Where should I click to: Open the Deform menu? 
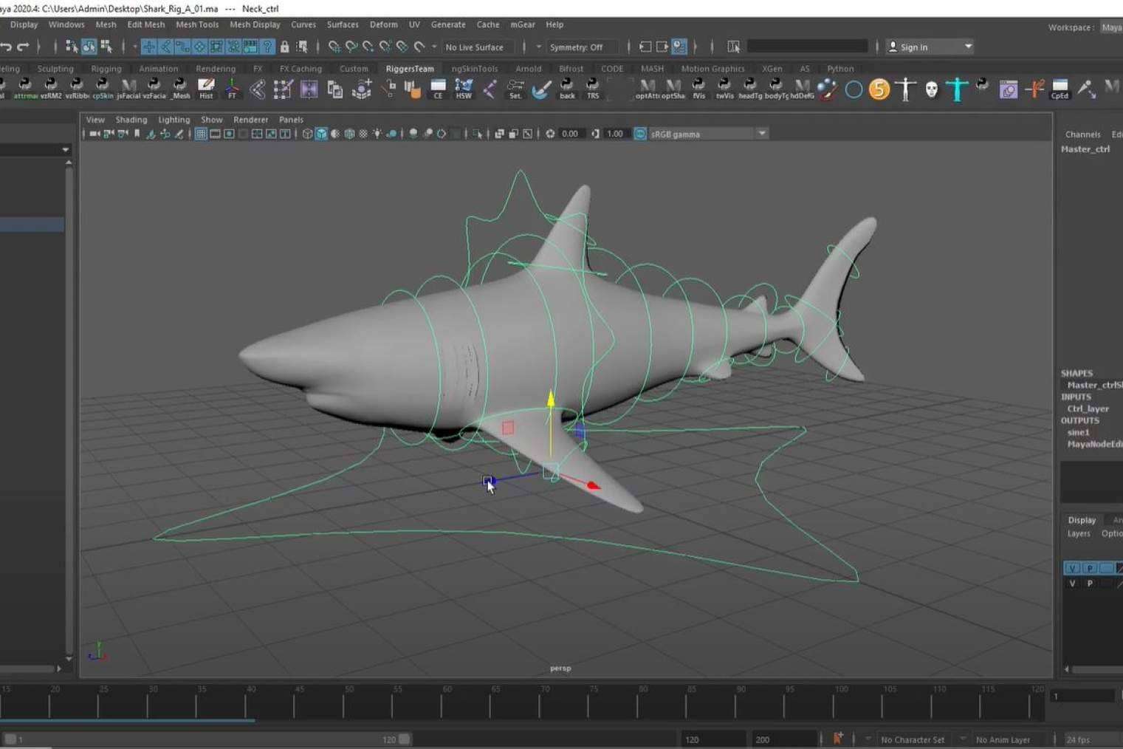click(383, 24)
